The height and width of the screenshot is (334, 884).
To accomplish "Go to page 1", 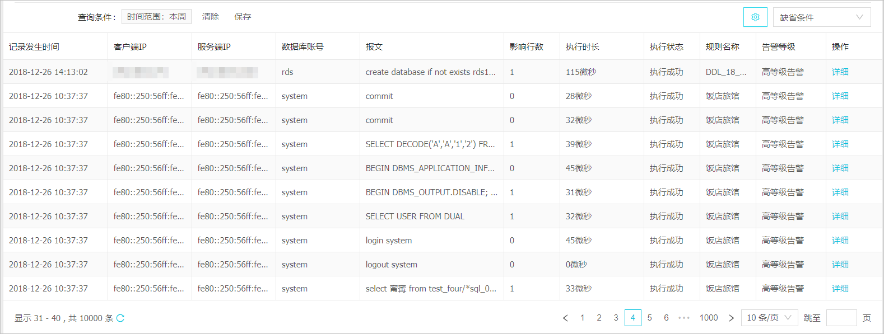I will [x=582, y=318].
